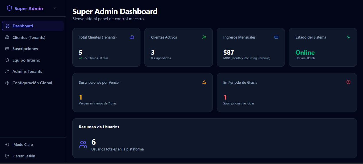363x164 pixels.
Task: Open Clientes (Tenants) in the sidebar
Action: 33,37
